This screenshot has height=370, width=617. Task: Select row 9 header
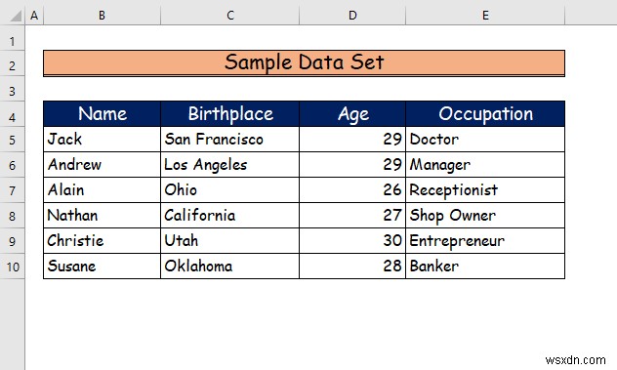tap(12, 241)
